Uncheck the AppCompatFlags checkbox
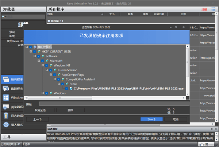The height and width of the screenshot is (147, 219). (55, 75)
